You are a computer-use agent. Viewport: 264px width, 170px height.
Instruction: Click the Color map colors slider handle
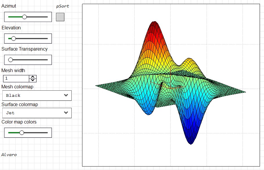(x=21, y=133)
